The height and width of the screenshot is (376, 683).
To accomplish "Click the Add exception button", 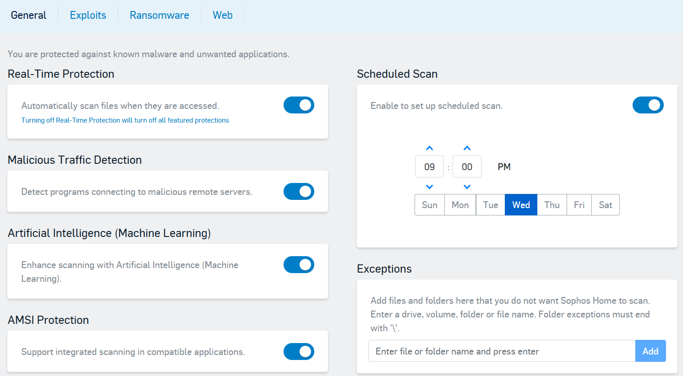I will [x=650, y=351].
